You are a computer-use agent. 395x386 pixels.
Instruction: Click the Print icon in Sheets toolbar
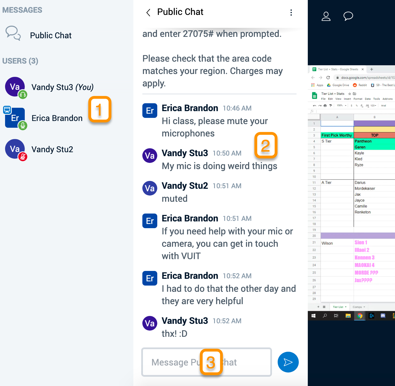click(325, 106)
